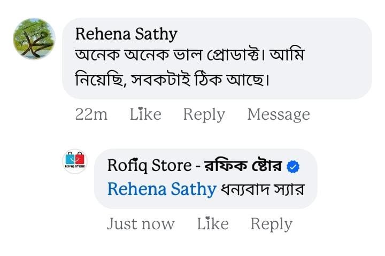The image size is (385, 256).
Task: Click the 22m comment timestamp
Action: pos(91,114)
